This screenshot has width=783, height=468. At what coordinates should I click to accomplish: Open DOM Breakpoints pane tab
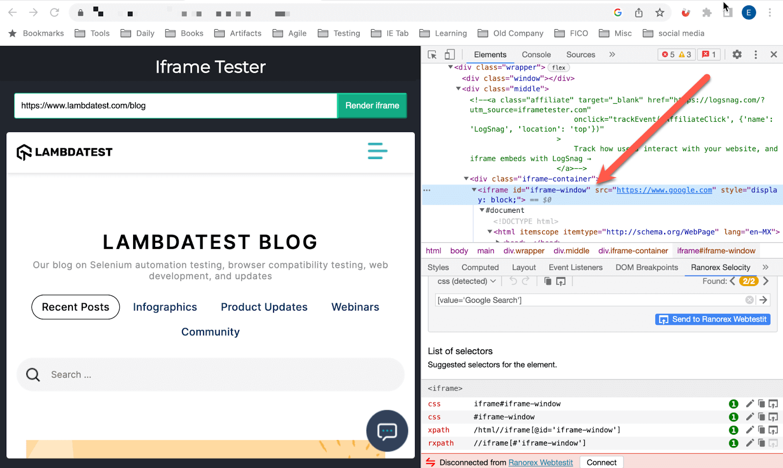[x=646, y=267]
